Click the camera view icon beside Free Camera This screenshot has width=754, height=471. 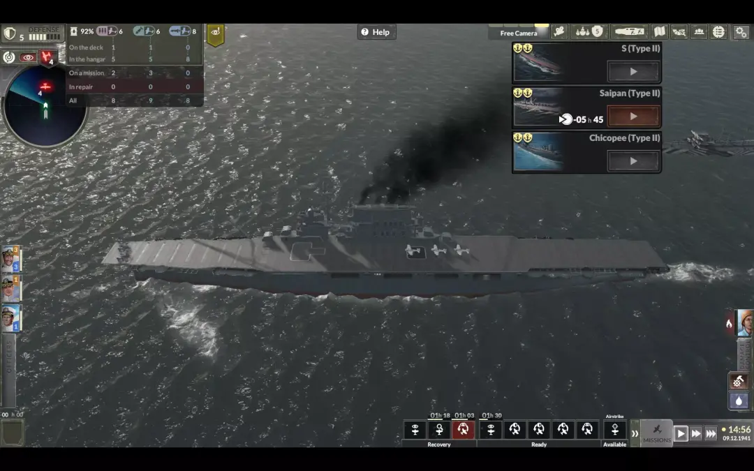pos(559,32)
